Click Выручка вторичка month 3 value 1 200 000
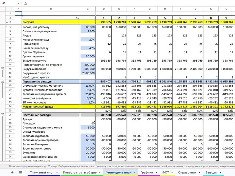Image resolution: width=235 pixels, height=176 pixels. pos(134,69)
